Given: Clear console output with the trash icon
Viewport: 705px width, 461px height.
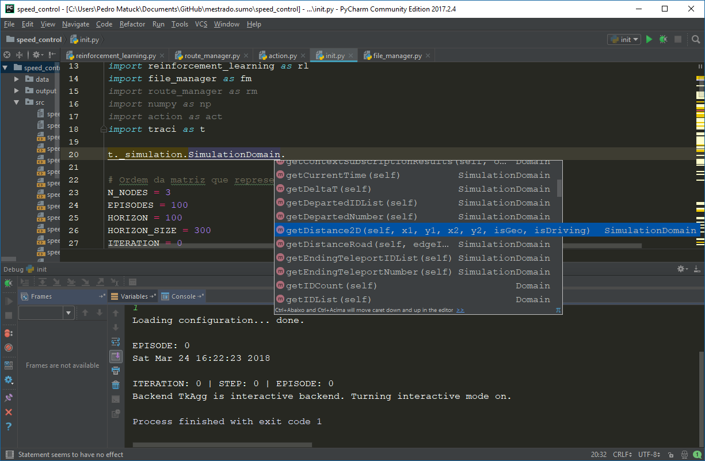Looking at the screenshot, I should 116,385.
